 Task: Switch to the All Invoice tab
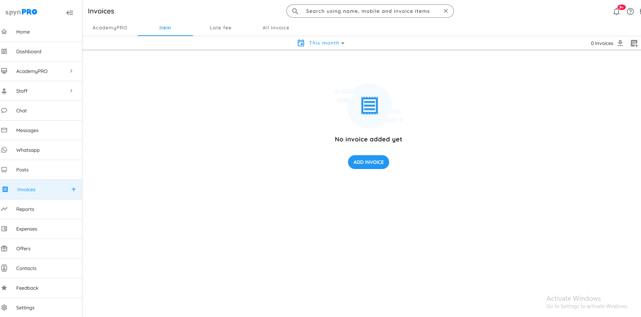tap(276, 28)
